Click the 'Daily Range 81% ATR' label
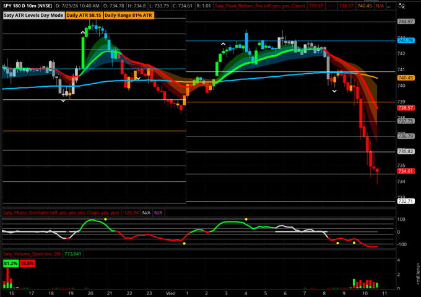Screen dimensions: 421x297 point(128,16)
